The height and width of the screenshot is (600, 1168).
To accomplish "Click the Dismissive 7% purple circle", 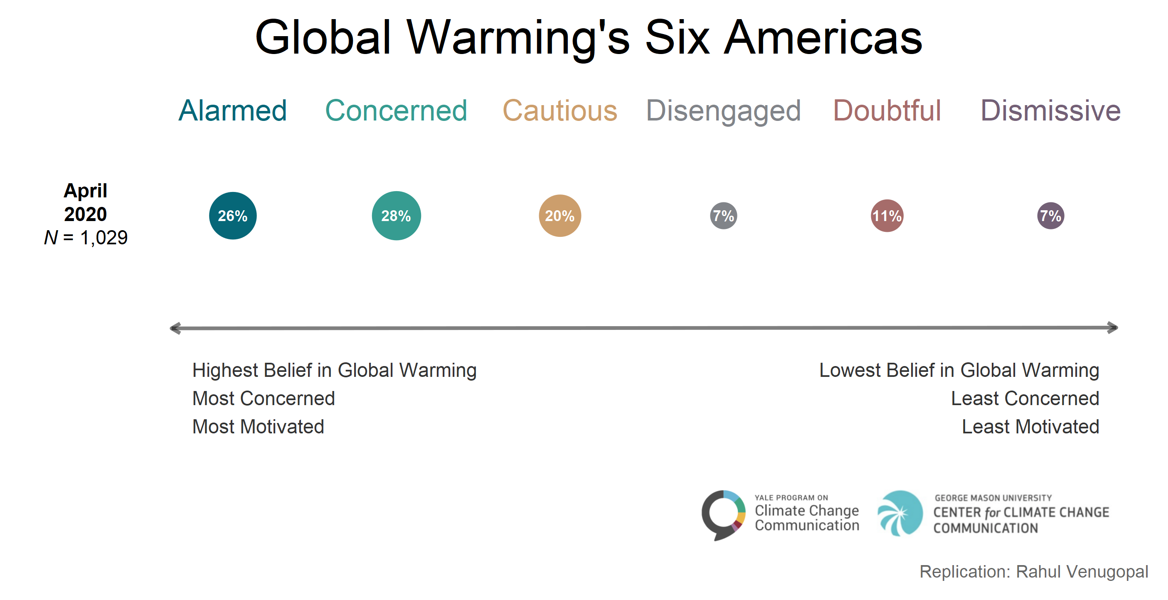I will coord(1051,216).
